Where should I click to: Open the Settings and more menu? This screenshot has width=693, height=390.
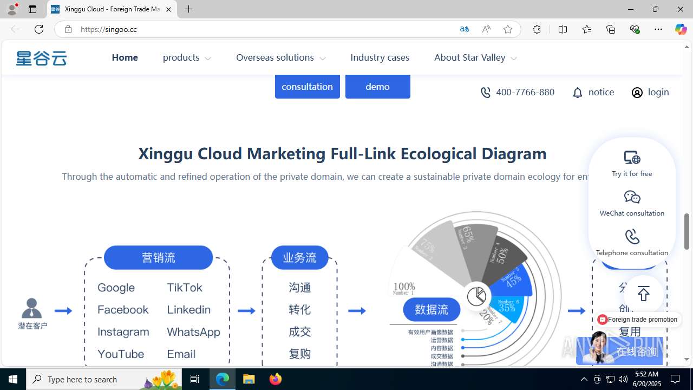point(658,29)
